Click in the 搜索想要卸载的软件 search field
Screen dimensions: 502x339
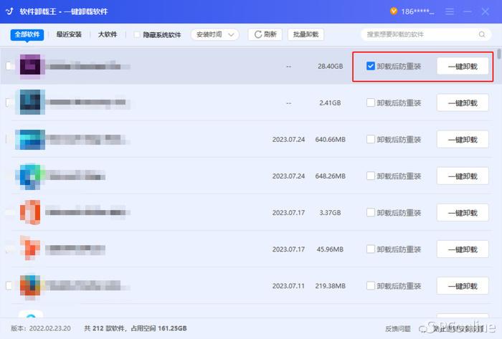[426, 34]
